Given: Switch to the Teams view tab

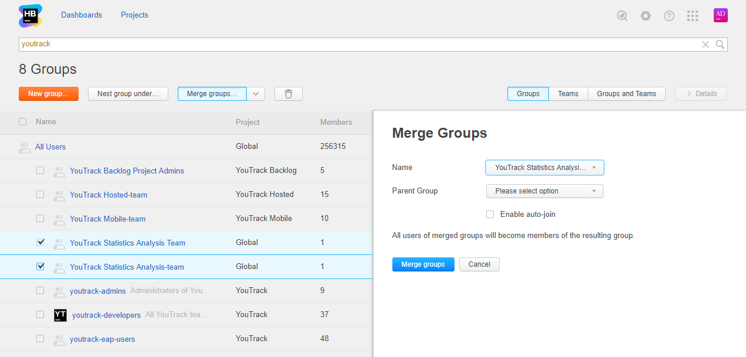Looking at the screenshot, I should (x=568, y=94).
